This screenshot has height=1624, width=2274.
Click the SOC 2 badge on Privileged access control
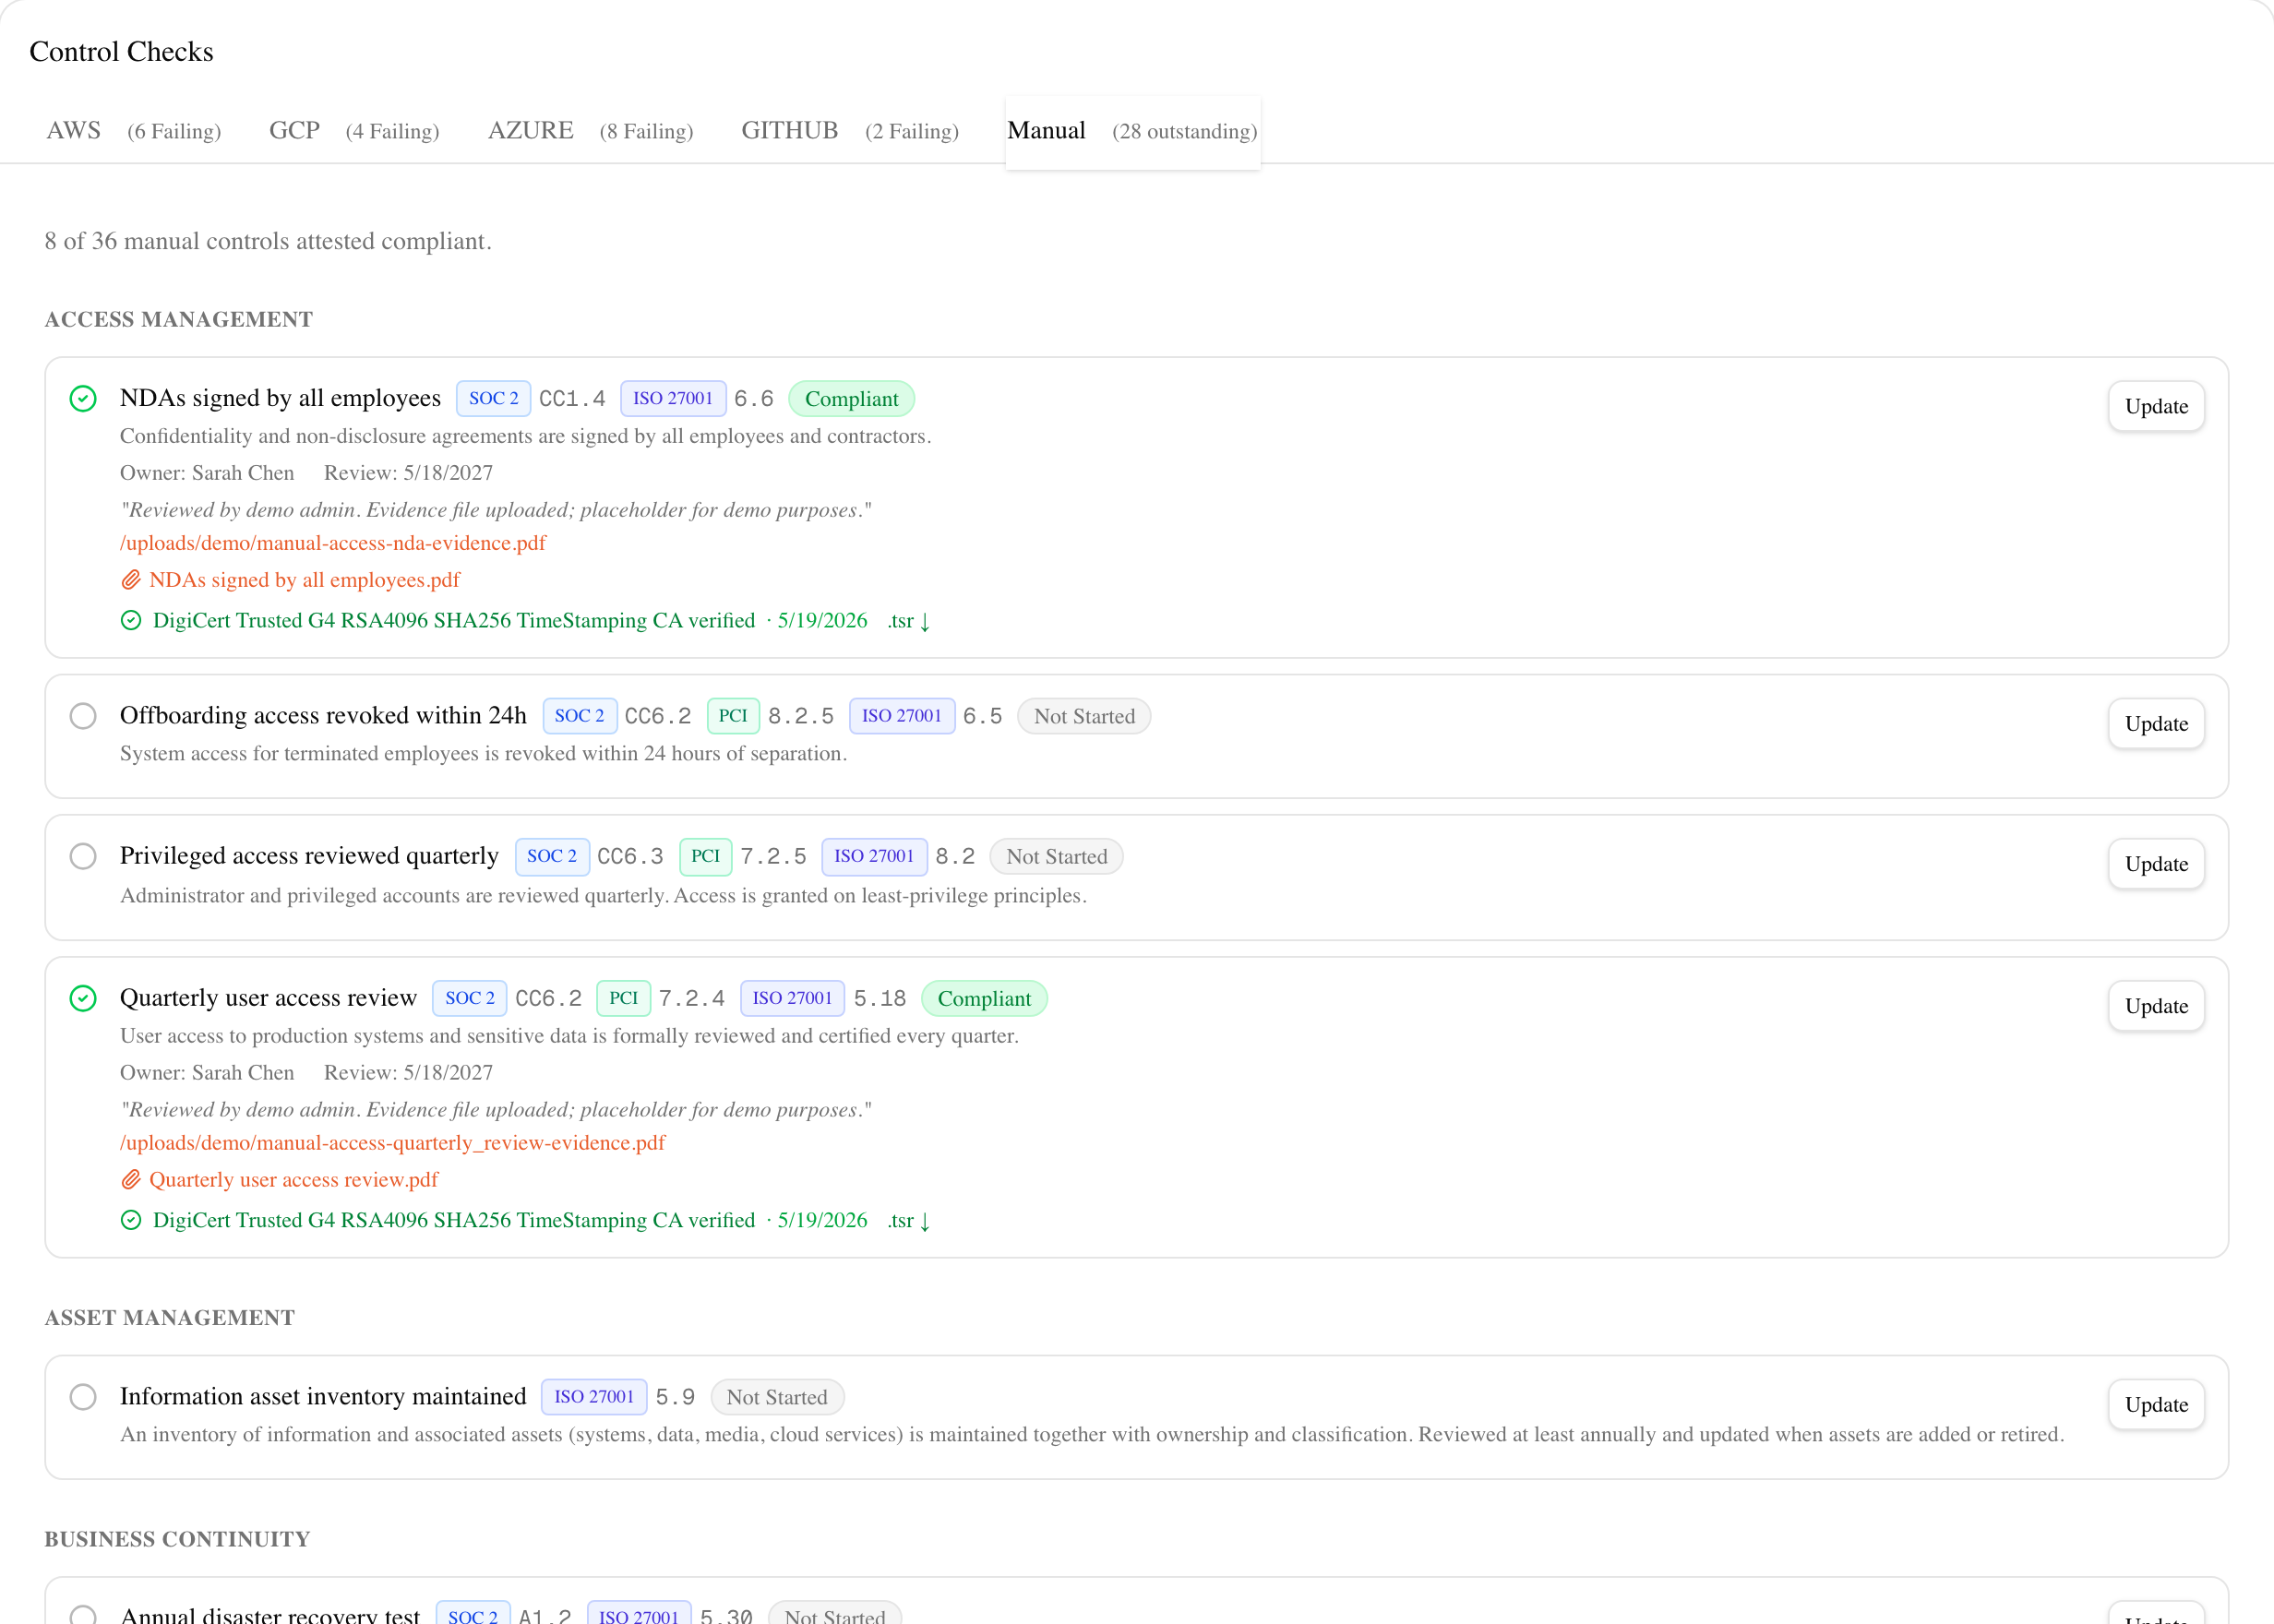(x=551, y=856)
